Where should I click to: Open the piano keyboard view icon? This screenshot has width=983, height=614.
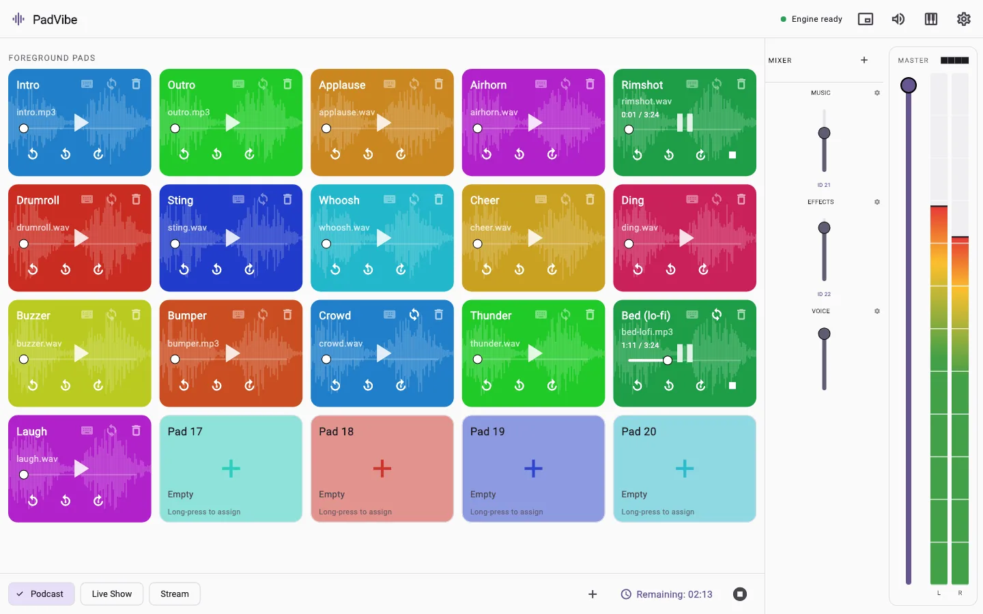coord(931,19)
